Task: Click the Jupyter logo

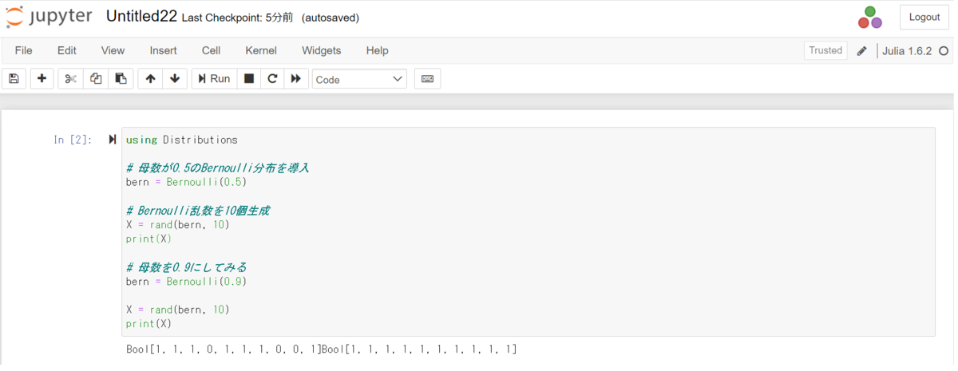Action: pos(48,17)
